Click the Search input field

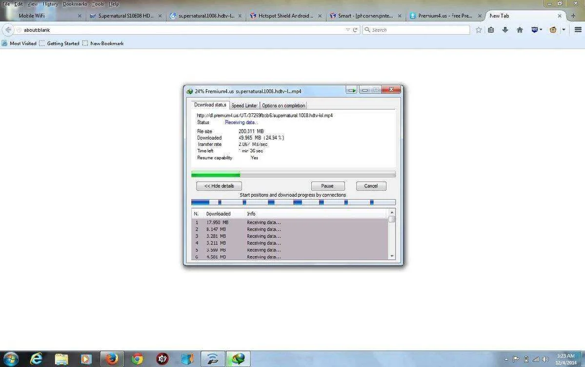click(416, 30)
